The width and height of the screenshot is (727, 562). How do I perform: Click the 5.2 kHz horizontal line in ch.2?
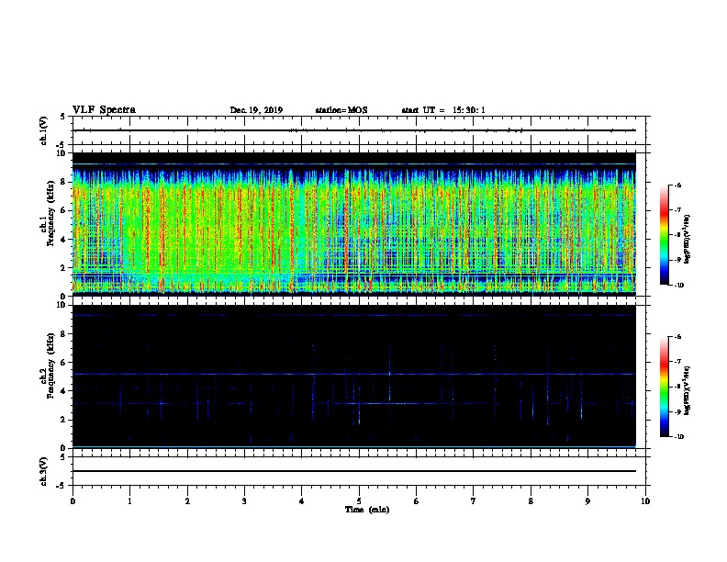[353, 374]
